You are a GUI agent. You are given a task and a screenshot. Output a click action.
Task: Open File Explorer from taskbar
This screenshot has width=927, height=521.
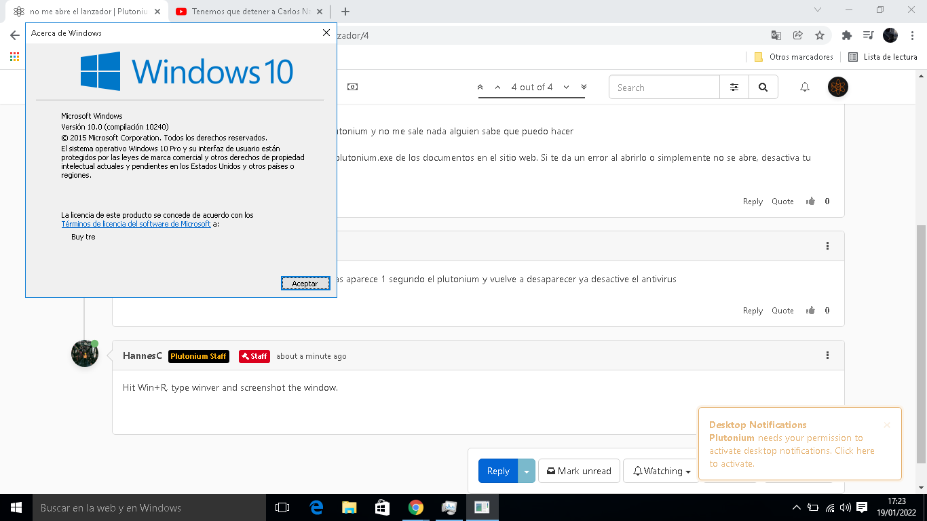click(349, 507)
